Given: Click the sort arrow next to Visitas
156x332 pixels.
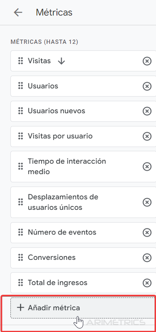Looking at the screenshot, I should pyautogui.click(x=61, y=61).
